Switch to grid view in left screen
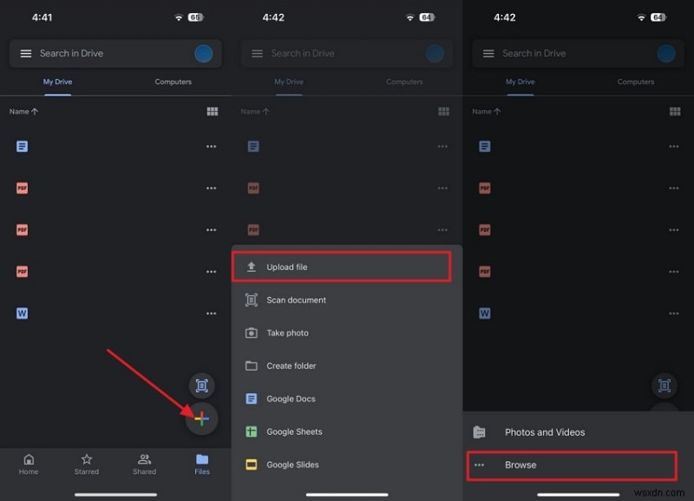Image resolution: width=694 pixels, height=501 pixels. point(213,112)
